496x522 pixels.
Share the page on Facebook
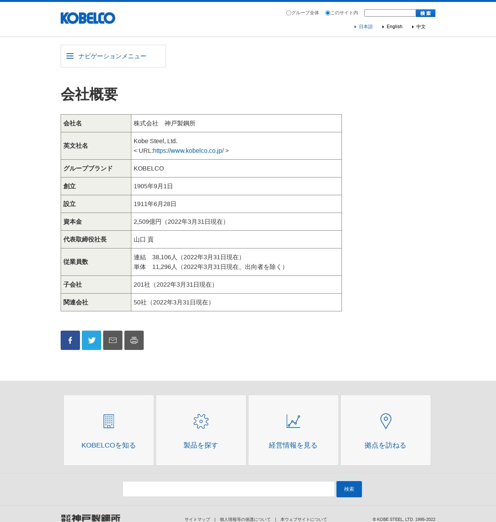click(x=70, y=340)
